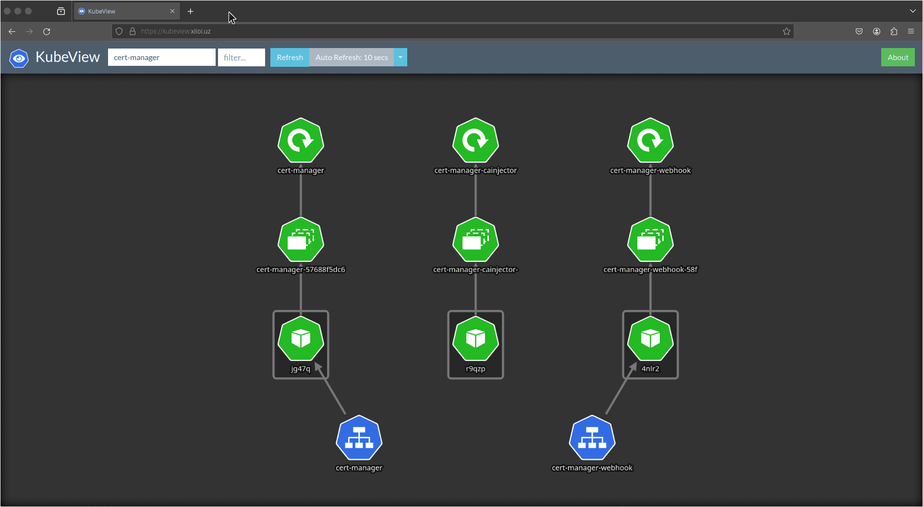Image resolution: width=923 pixels, height=507 pixels.
Task: Open the Auto Refresh dropdown arrow
Action: click(x=401, y=57)
